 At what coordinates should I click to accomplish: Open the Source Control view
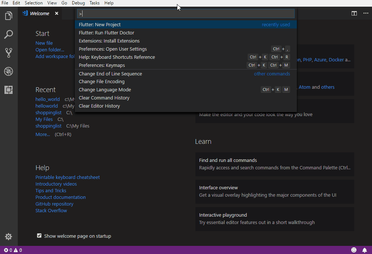tap(8, 53)
